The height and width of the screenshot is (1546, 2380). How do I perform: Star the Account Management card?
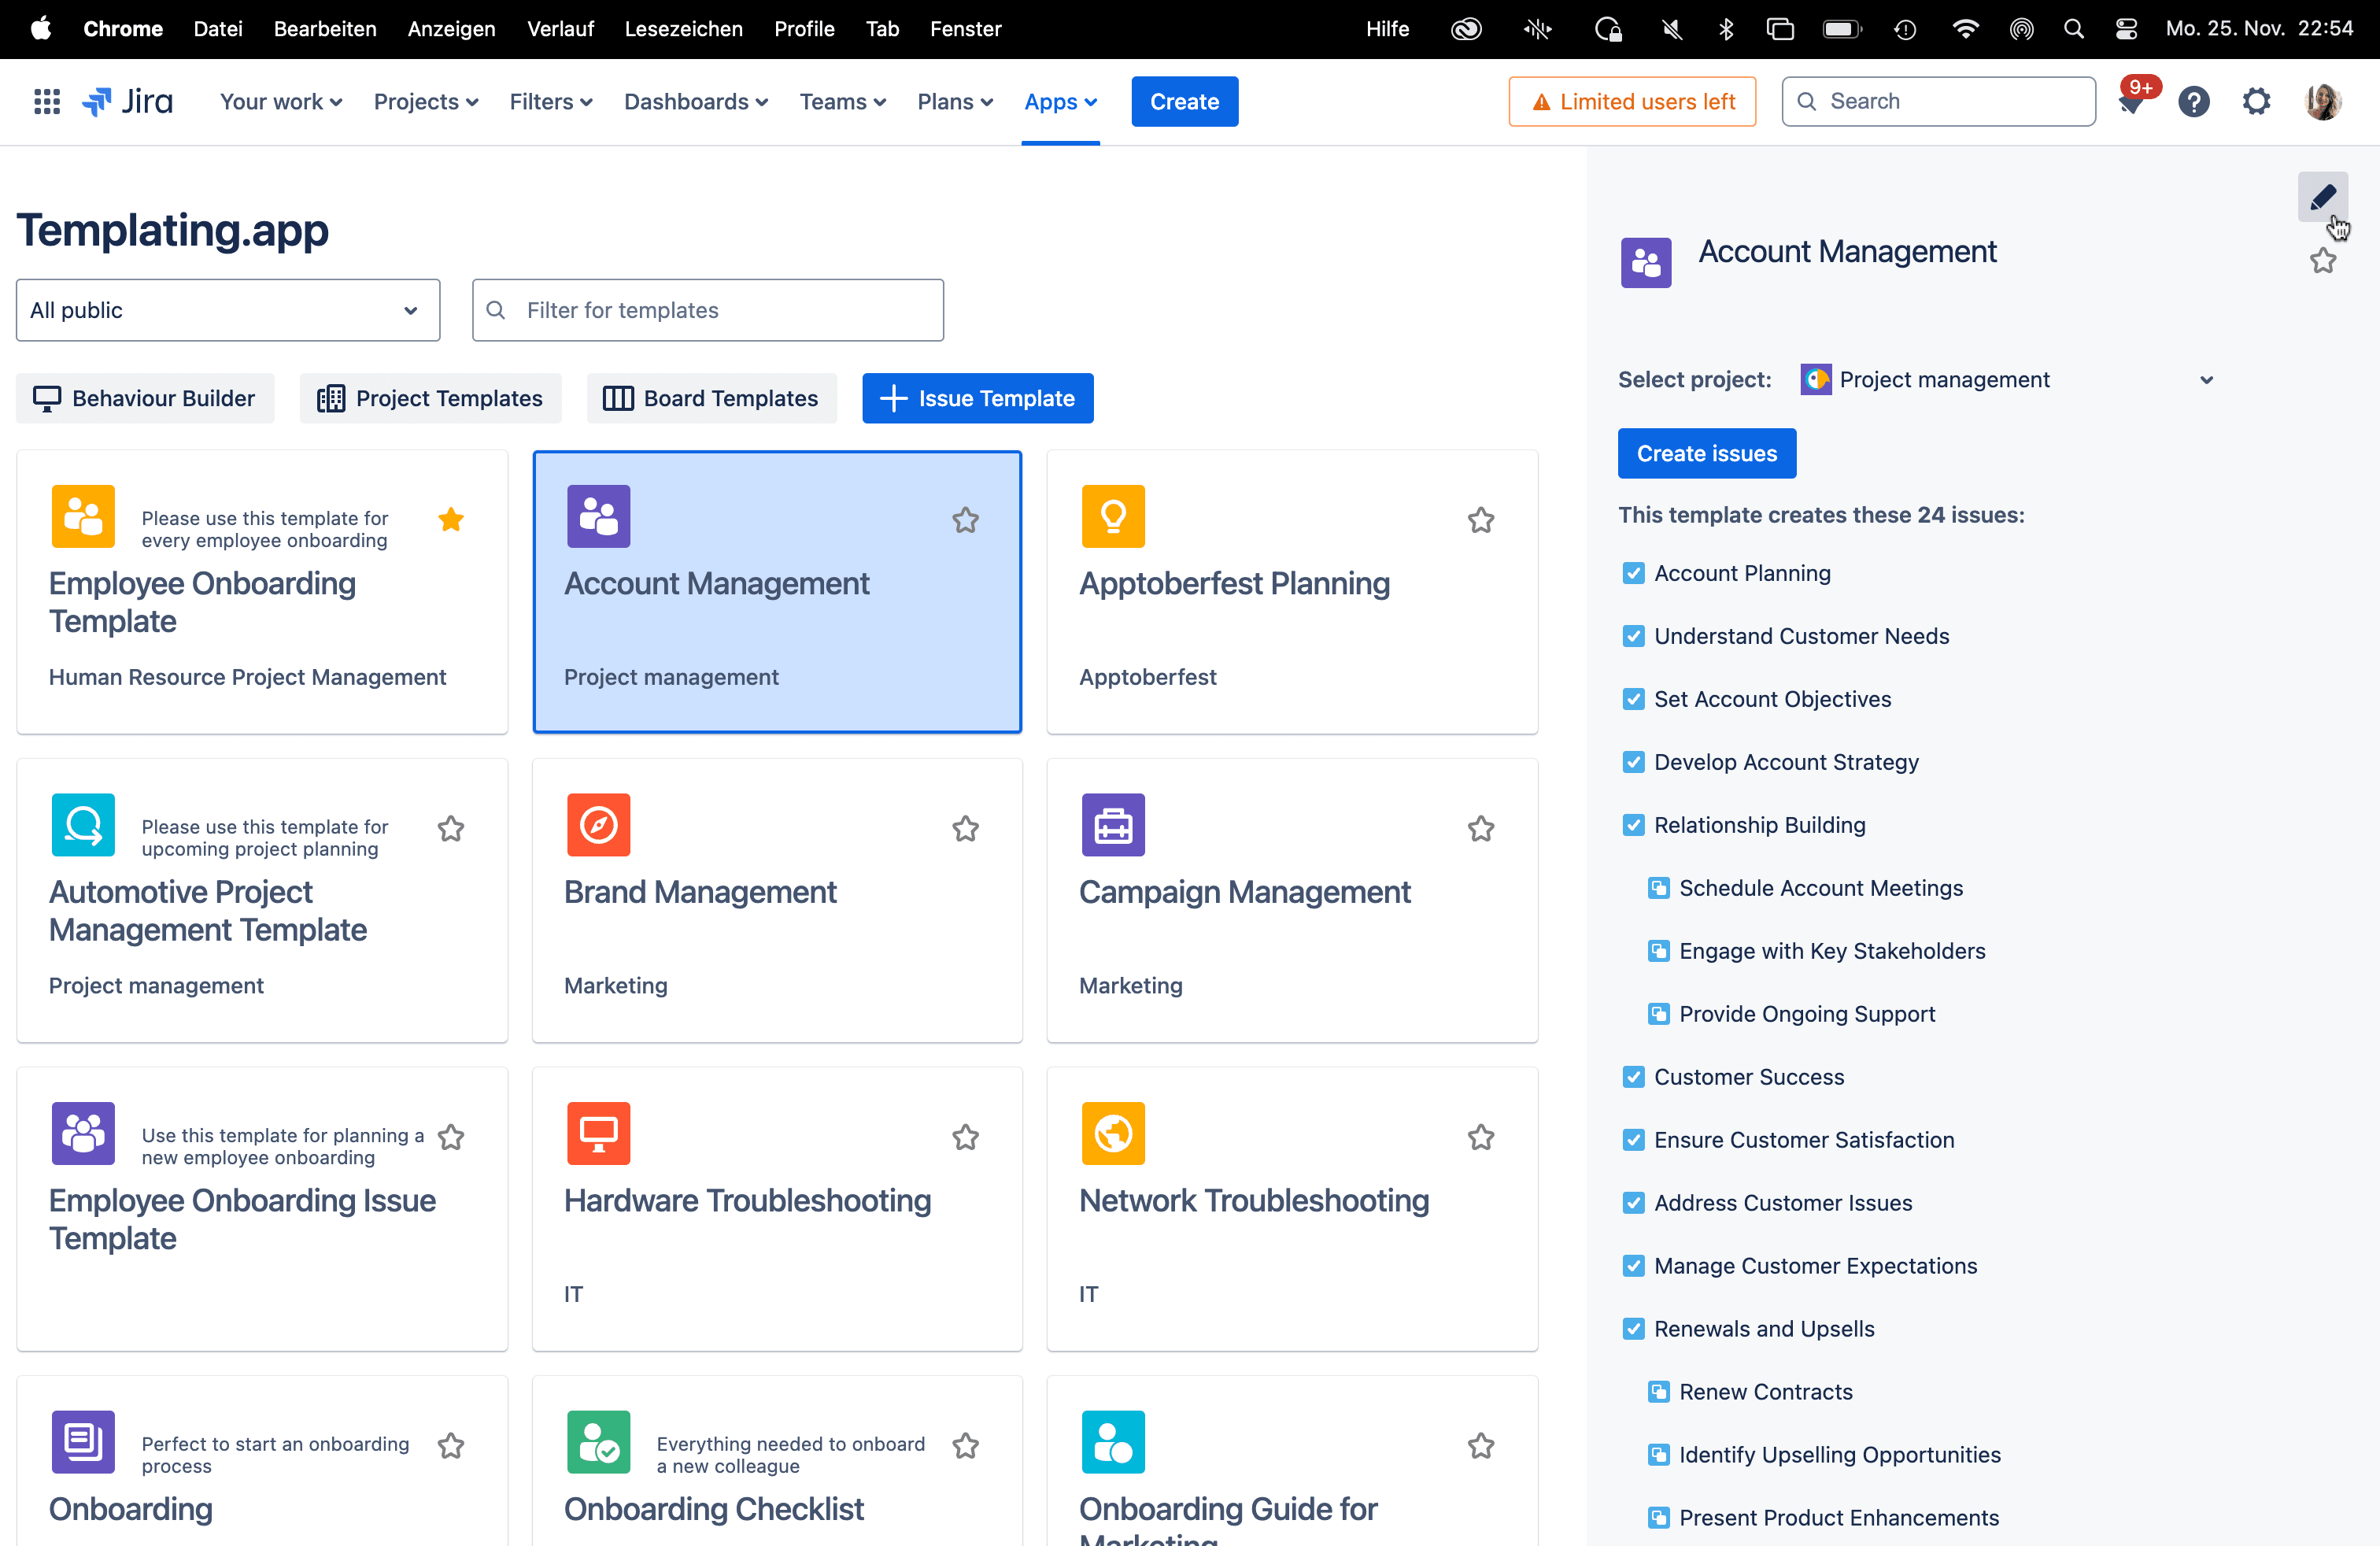click(x=965, y=520)
